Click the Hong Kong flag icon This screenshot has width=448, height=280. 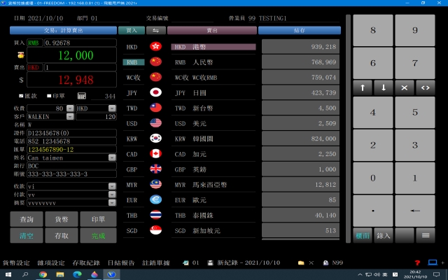point(155,47)
